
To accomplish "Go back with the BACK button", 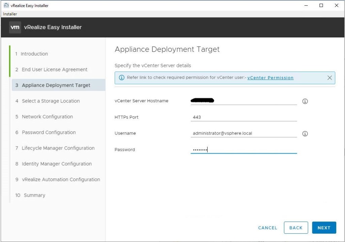I will (295, 228).
